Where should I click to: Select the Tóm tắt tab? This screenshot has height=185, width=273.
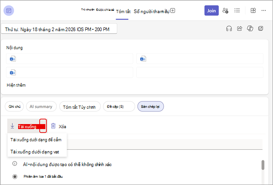[x=123, y=11]
